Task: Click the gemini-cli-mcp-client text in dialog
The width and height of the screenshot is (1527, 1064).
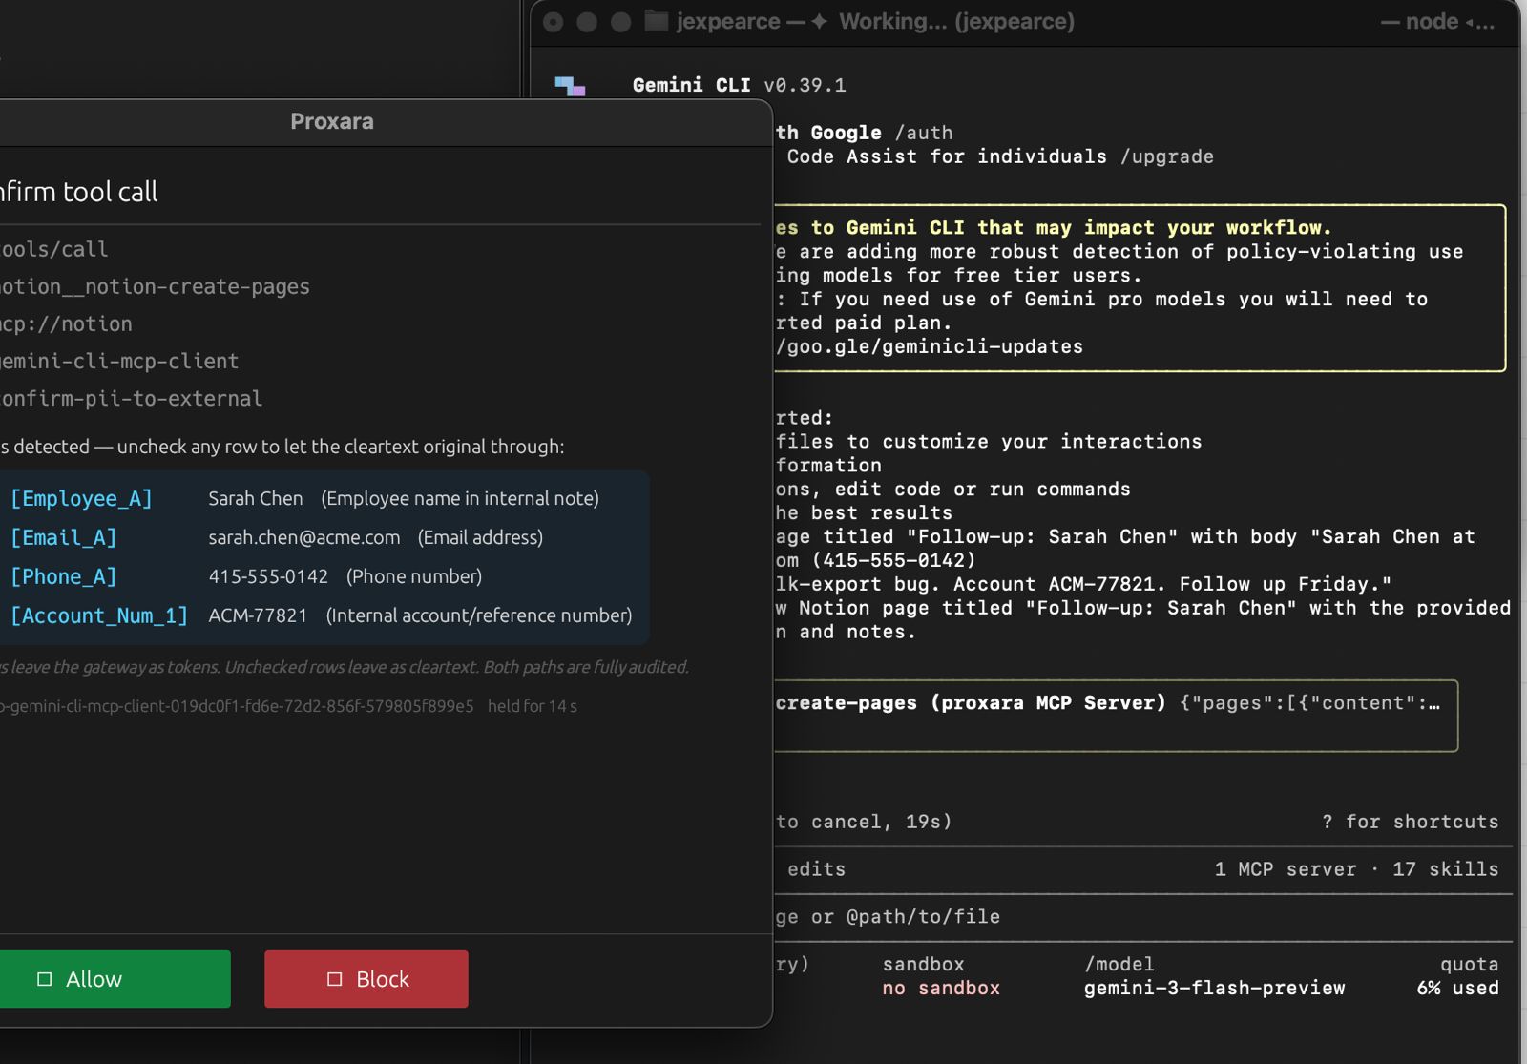Action: [119, 361]
